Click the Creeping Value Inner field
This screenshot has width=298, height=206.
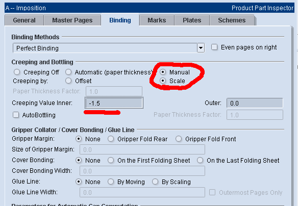tap(114, 103)
